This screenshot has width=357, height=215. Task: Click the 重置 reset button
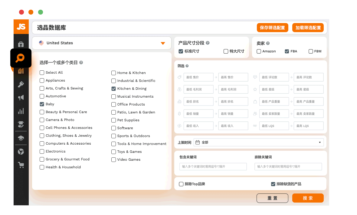272,198
